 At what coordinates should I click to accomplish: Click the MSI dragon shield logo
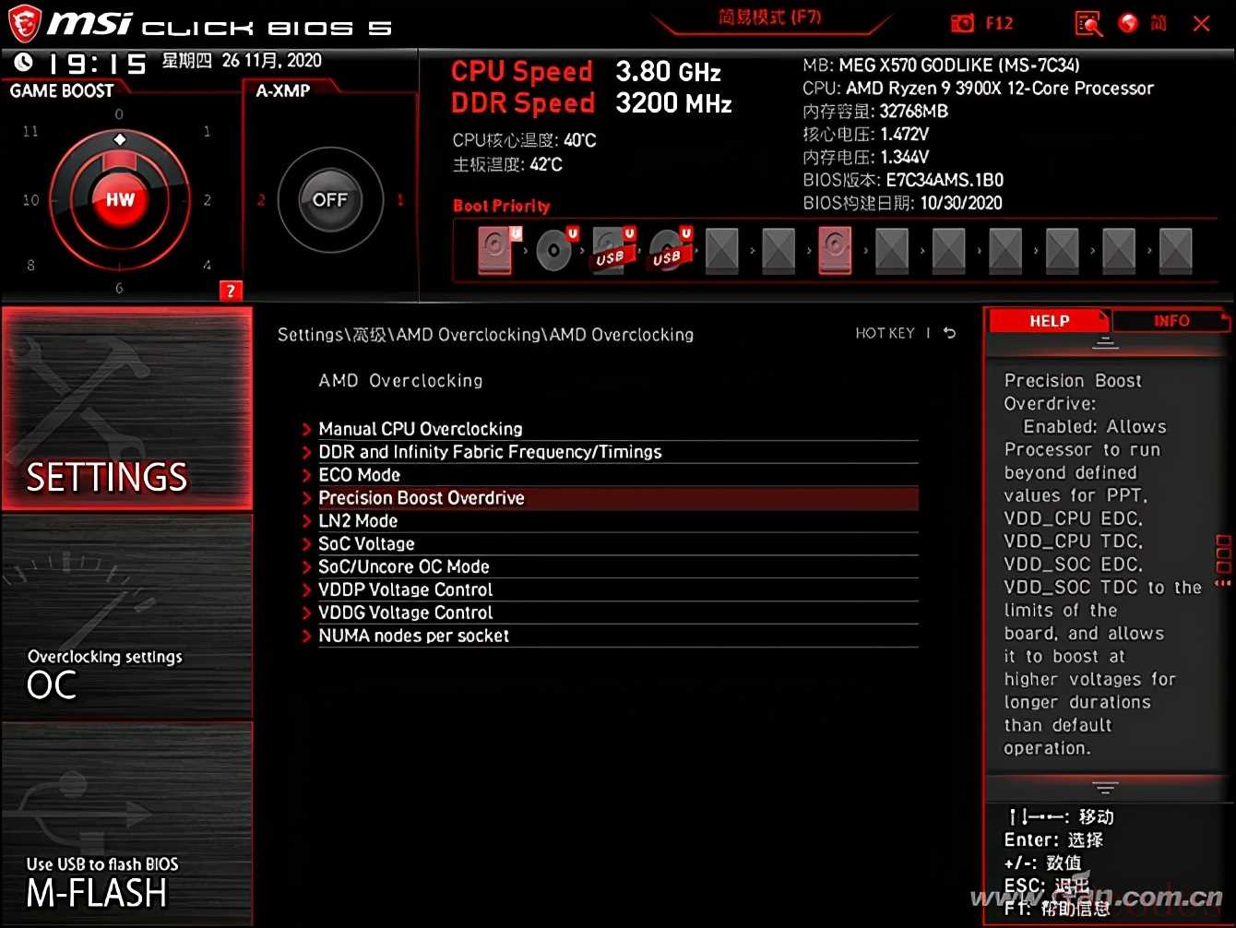coord(25,24)
